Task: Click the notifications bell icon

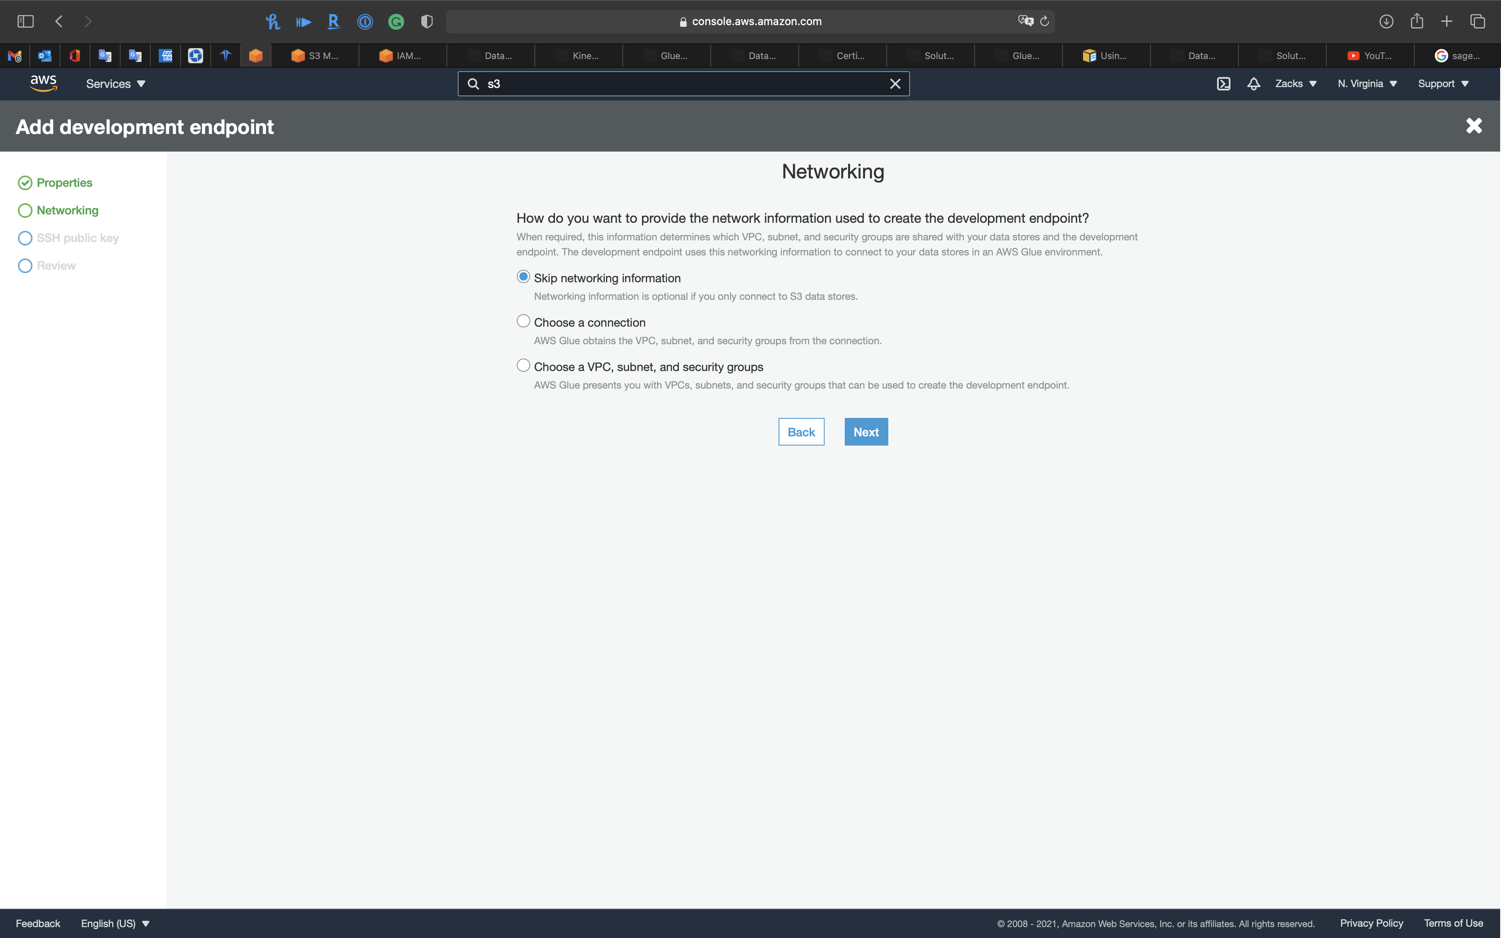Action: (1253, 84)
